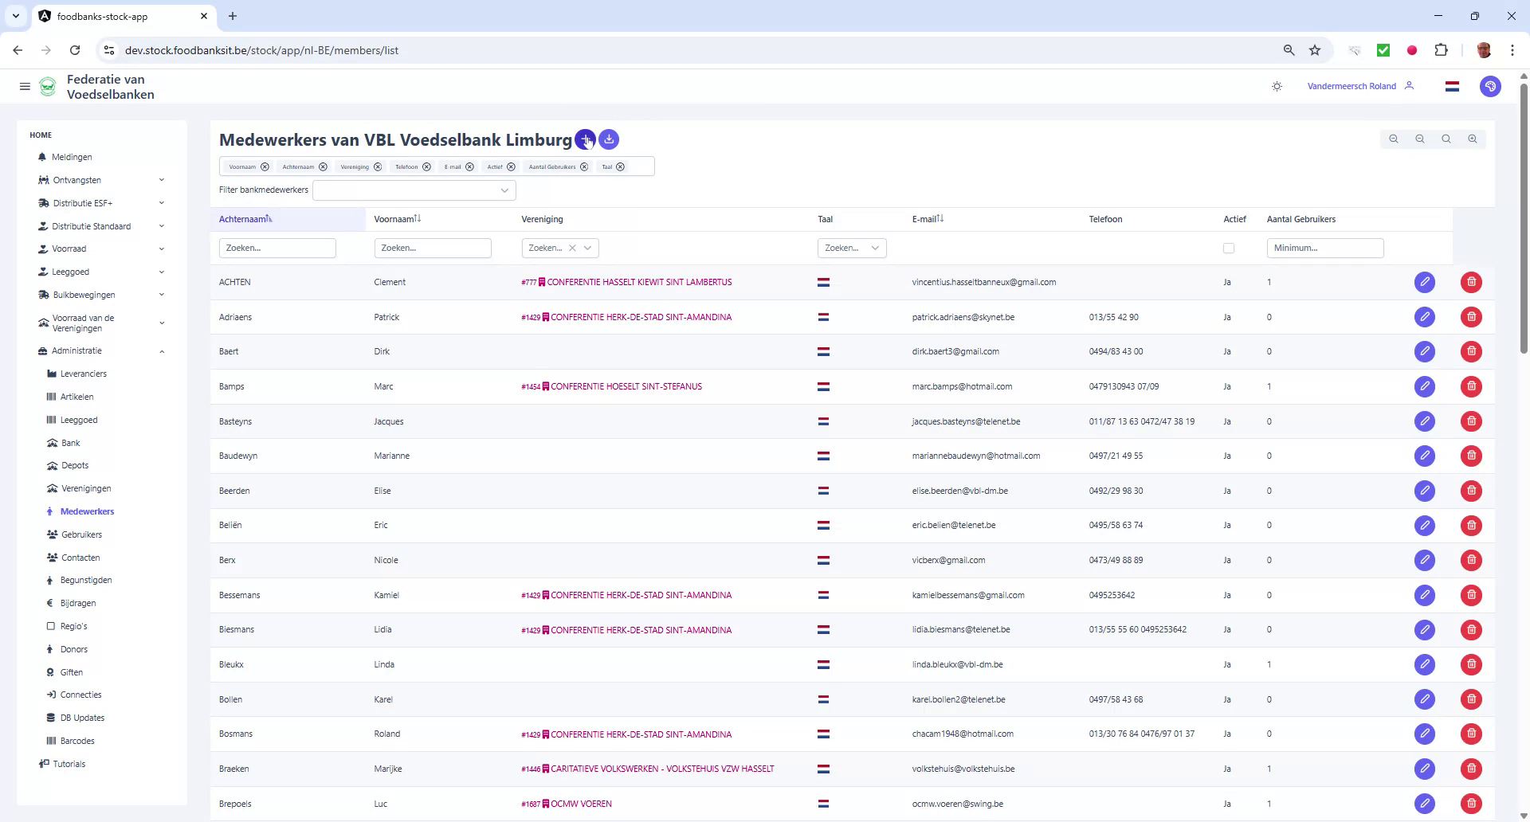Open the hamburger menu icon

25,86
